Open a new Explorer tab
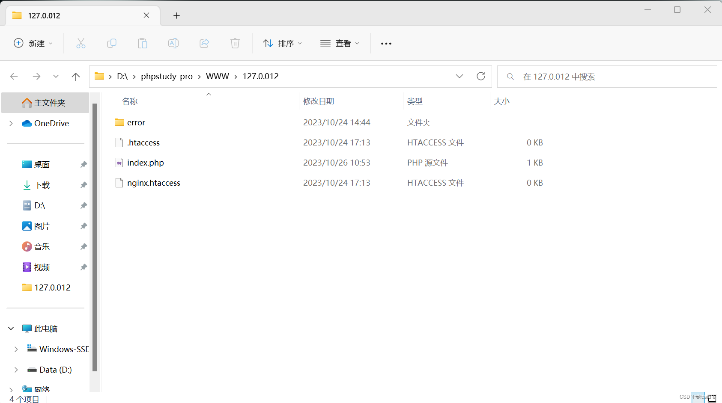722x403 pixels. point(176,15)
